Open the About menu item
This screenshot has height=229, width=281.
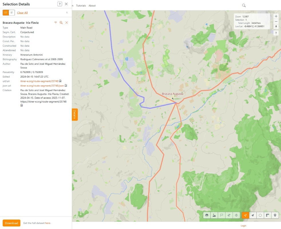(x=92, y=6)
